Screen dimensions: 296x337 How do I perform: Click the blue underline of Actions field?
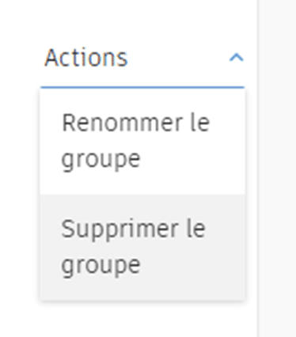click(142, 87)
